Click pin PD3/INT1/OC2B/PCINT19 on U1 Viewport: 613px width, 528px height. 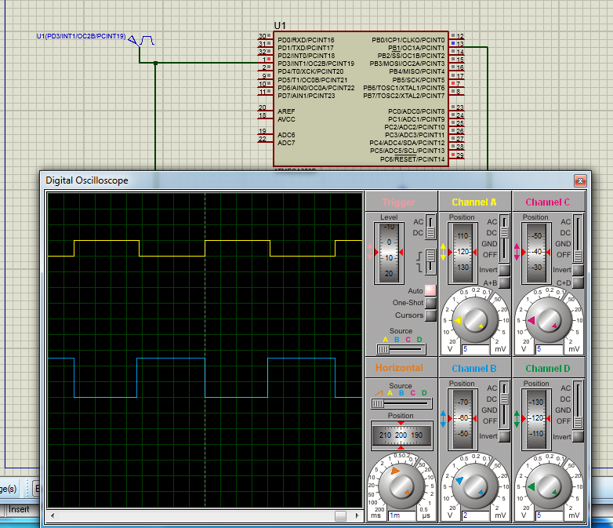pos(316,64)
